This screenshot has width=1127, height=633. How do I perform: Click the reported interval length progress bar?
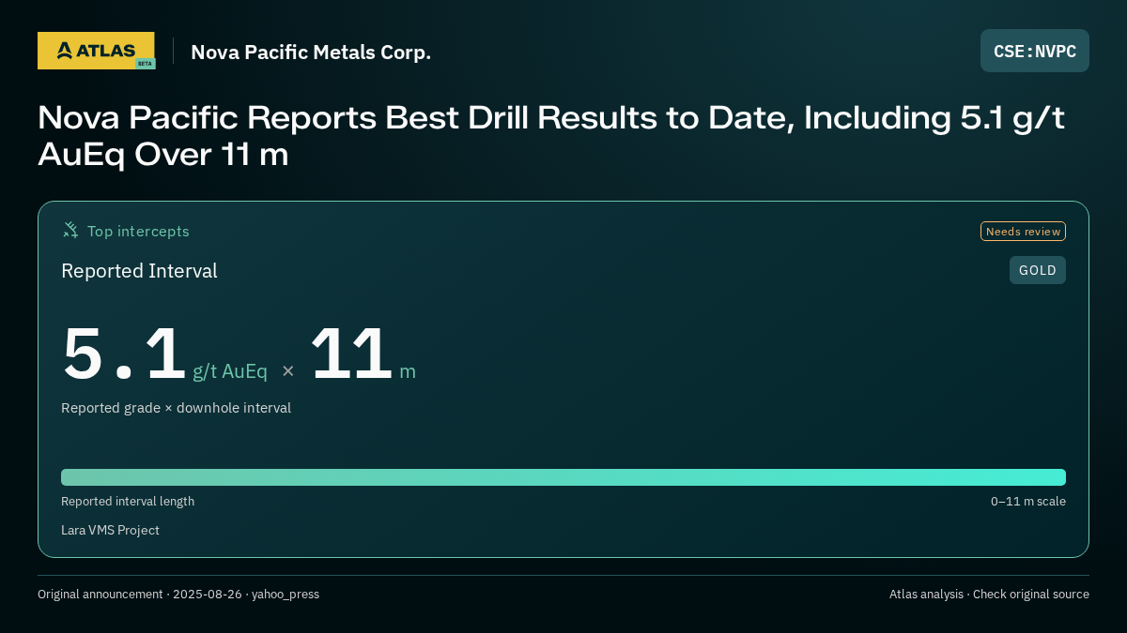pos(563,477)
